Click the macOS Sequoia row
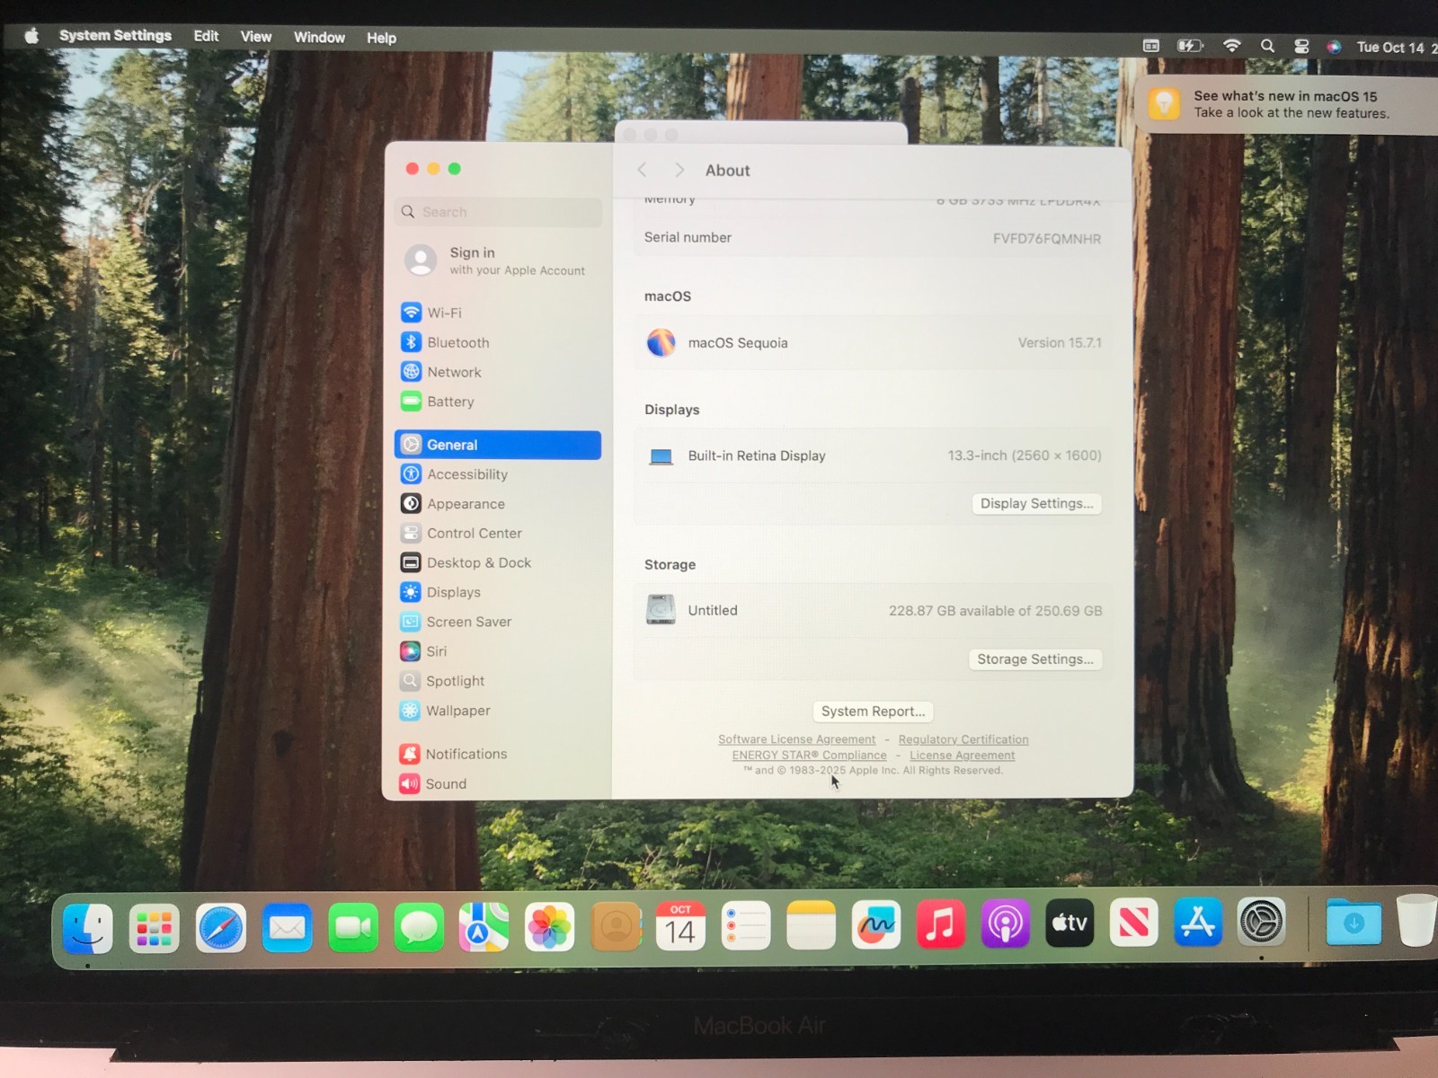 click(x=873, y=342)
